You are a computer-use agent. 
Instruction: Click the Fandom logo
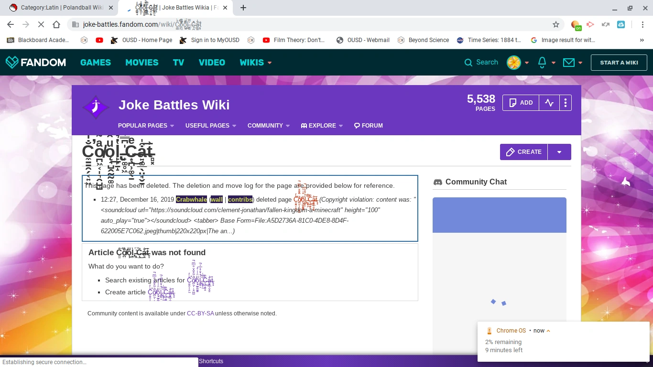[36, 62]
